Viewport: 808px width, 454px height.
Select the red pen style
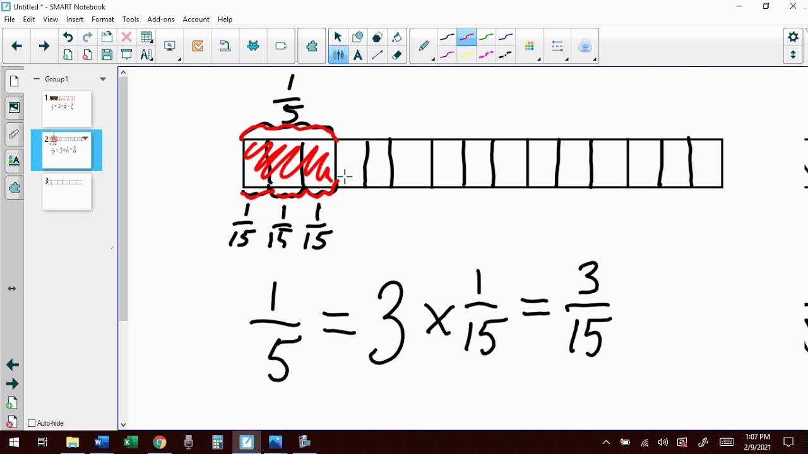[x=466, y=37]
